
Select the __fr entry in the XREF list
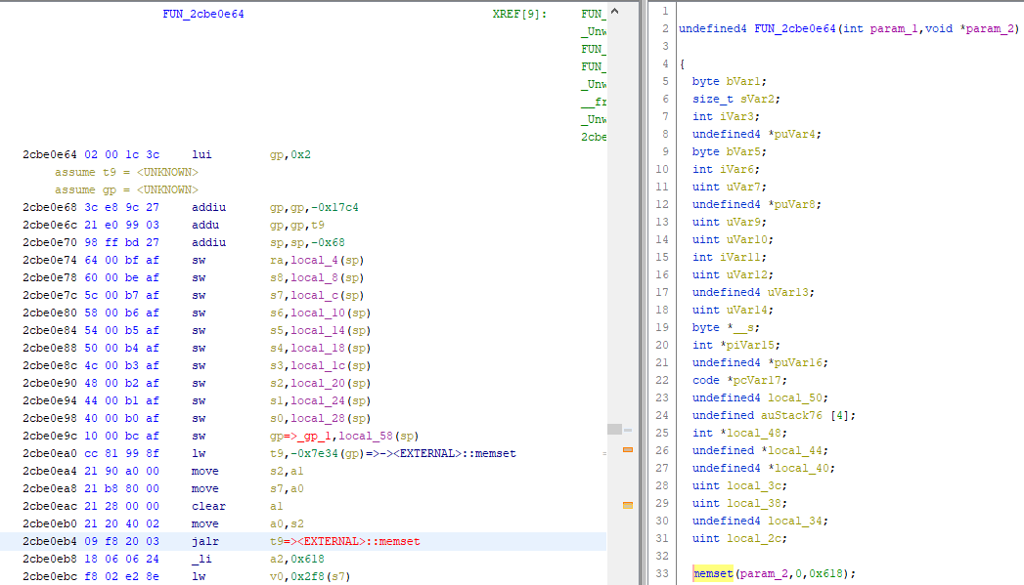[593, 102]
